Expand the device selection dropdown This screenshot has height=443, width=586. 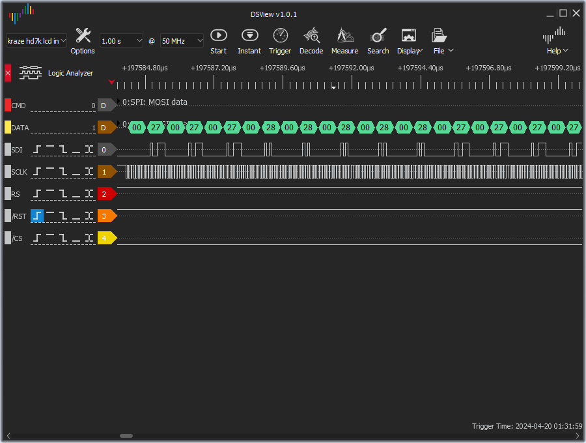coord(36,41)
